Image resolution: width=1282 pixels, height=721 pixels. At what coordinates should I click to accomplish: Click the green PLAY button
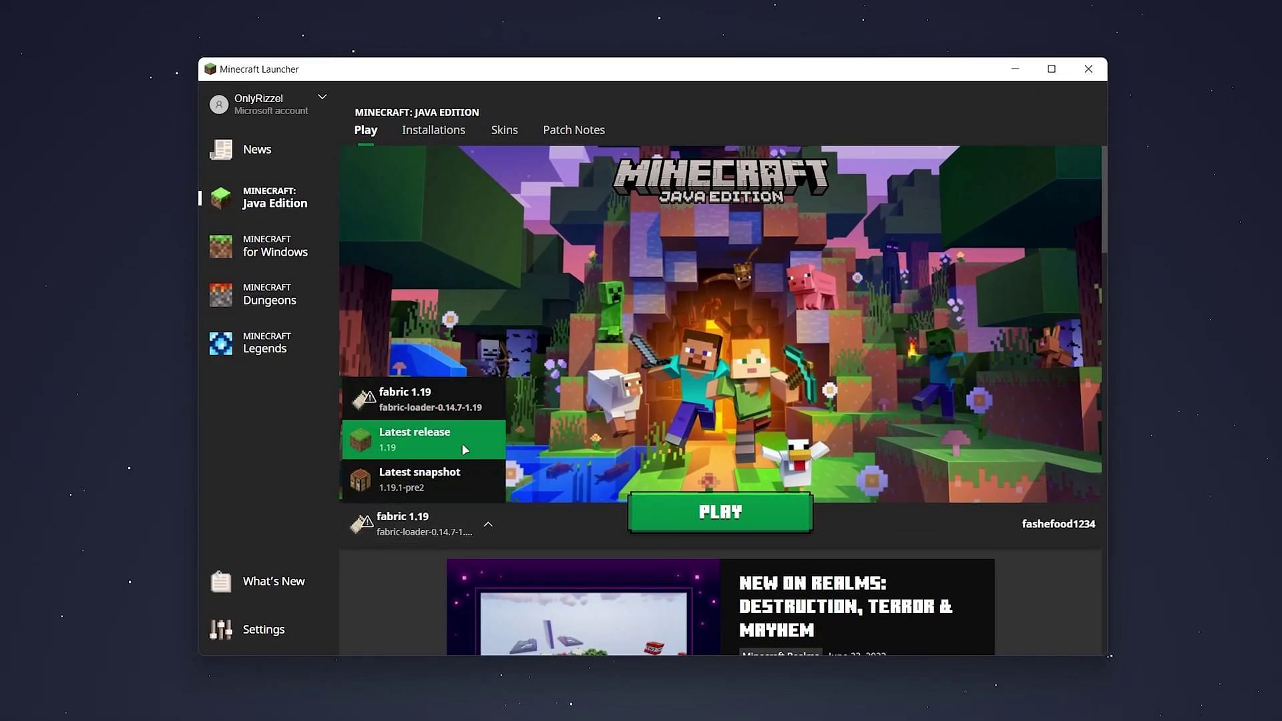(720, 511)
